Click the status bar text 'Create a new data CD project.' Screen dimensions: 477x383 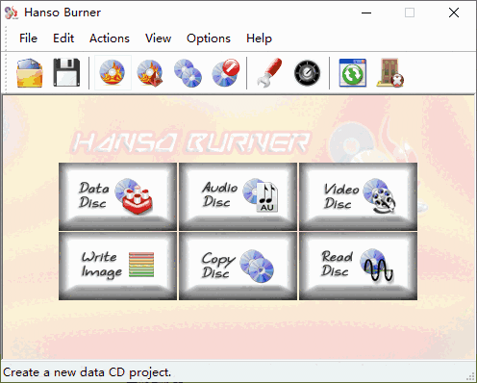click(x=88, y=372)
